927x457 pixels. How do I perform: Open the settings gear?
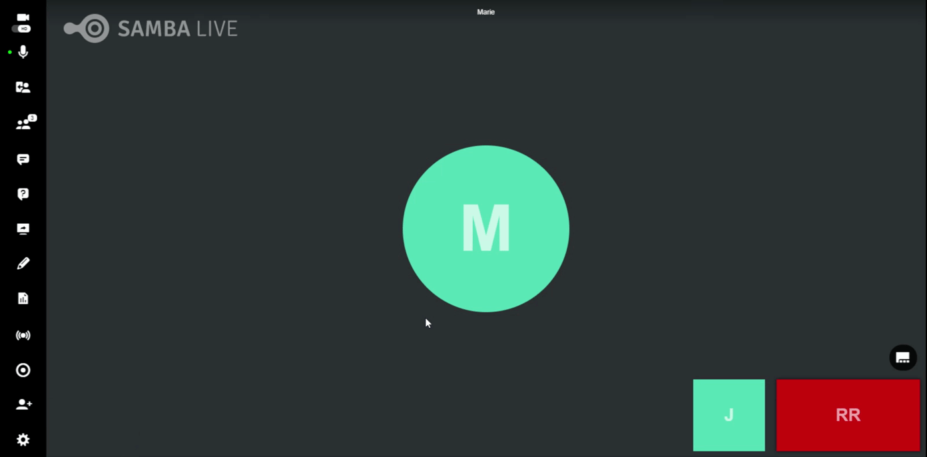click(23, 440)
